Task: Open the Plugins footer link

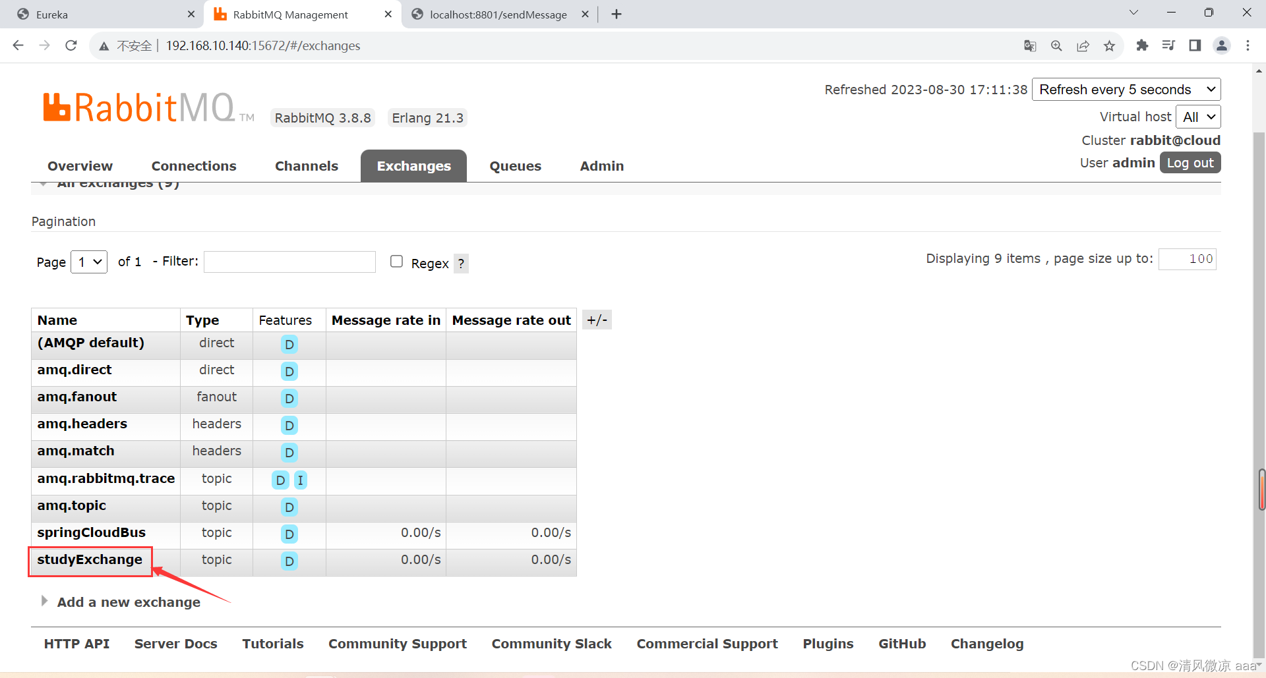Action: (x=828, y=644)
